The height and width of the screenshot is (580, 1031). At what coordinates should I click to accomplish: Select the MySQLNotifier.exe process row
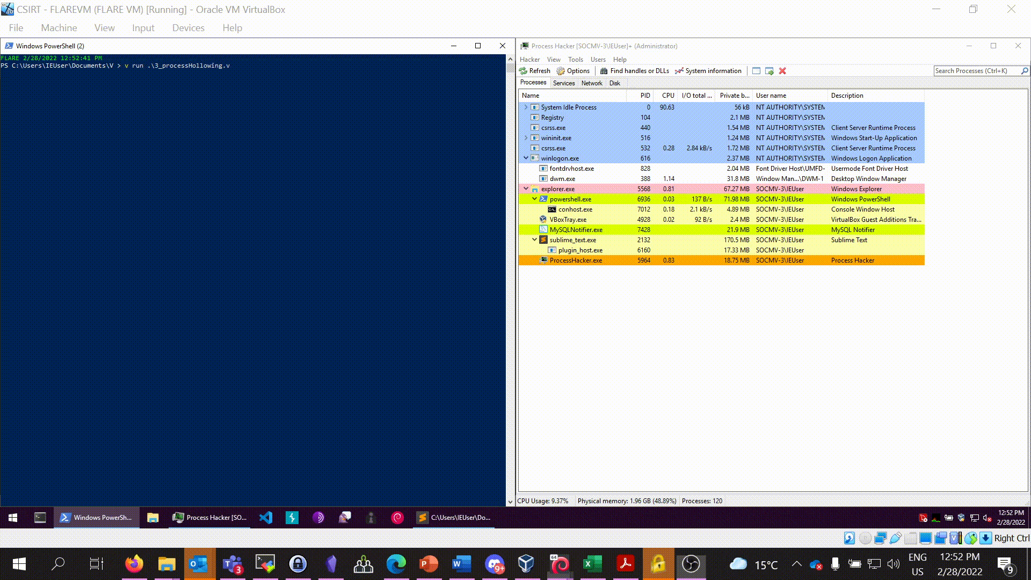click(x=576, y=230)
